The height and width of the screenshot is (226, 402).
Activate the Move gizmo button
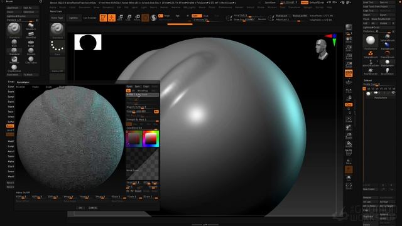tap(120, 18)
